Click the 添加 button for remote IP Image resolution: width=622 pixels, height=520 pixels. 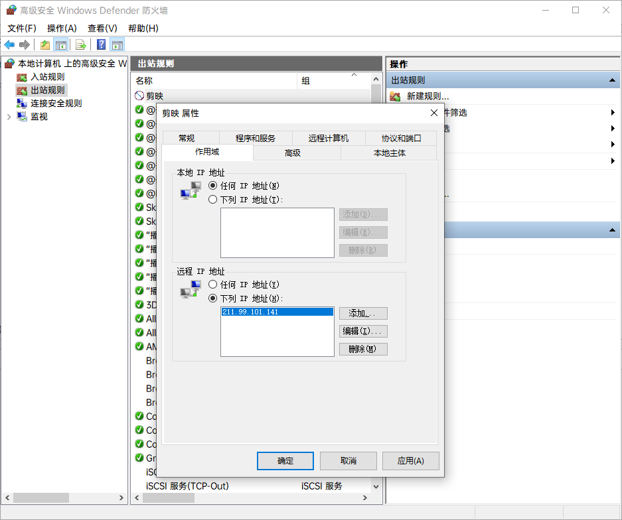tap(362, 314)
